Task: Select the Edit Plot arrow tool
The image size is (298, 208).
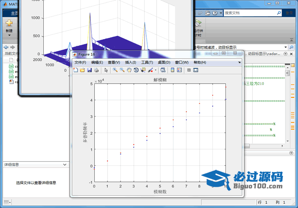Action: coord(106,70)
